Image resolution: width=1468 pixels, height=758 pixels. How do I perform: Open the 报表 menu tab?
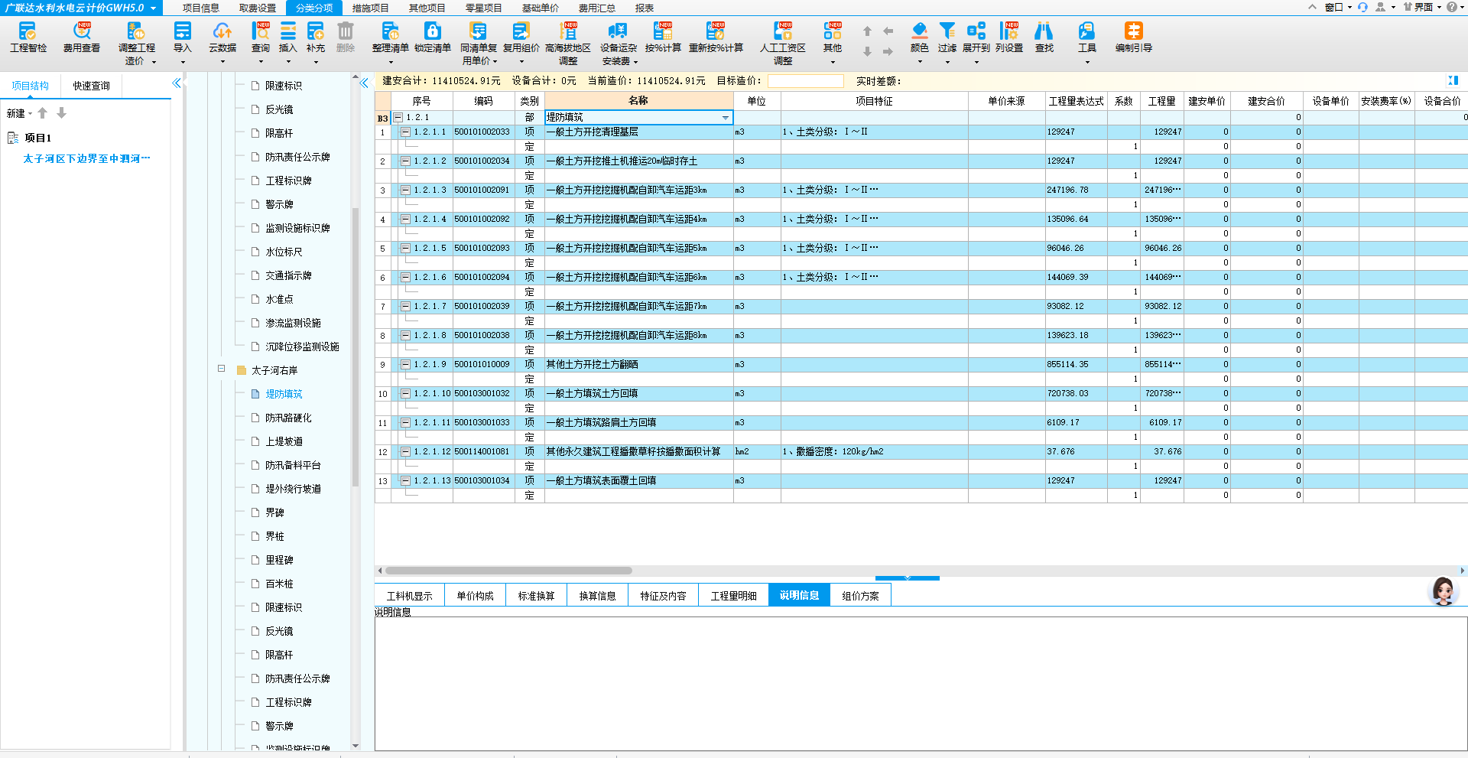tap(645, 8)
